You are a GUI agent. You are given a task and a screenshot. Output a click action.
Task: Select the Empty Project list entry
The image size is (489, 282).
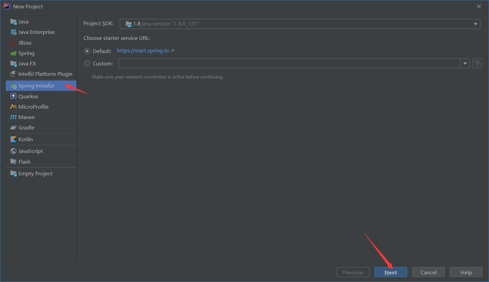tap(41, 173)
